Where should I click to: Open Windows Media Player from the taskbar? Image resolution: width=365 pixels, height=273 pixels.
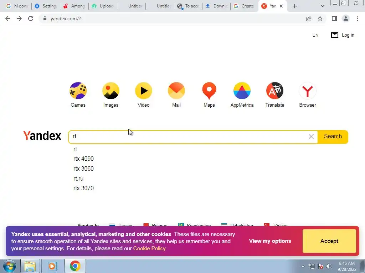pyautogui.click(x=52, y=266)
